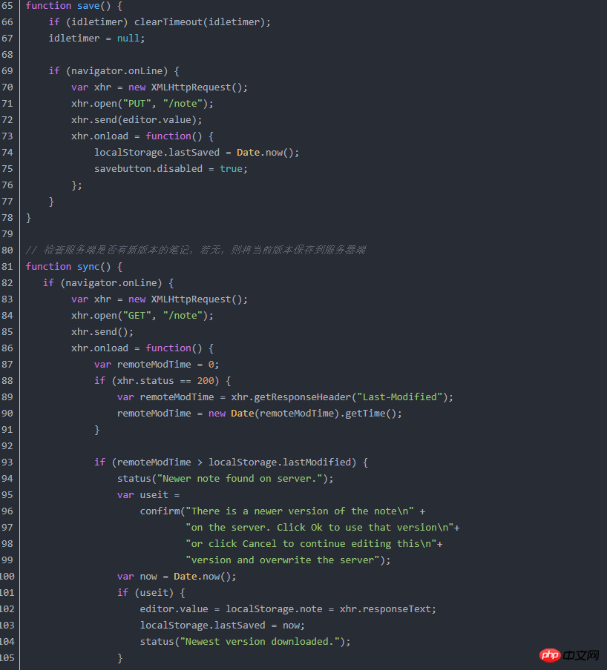Click line number 65 in the gutter
This screenshot has width=607, height=670.
(x=7, y=5)
